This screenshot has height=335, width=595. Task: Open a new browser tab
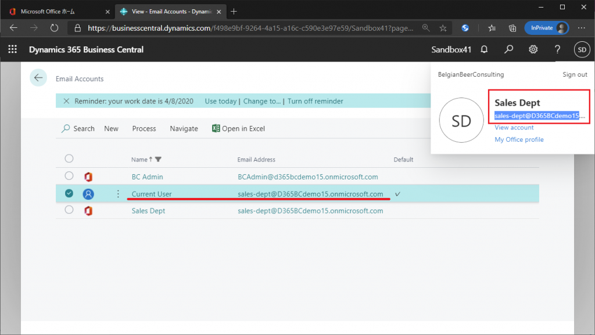pos(234,12)
